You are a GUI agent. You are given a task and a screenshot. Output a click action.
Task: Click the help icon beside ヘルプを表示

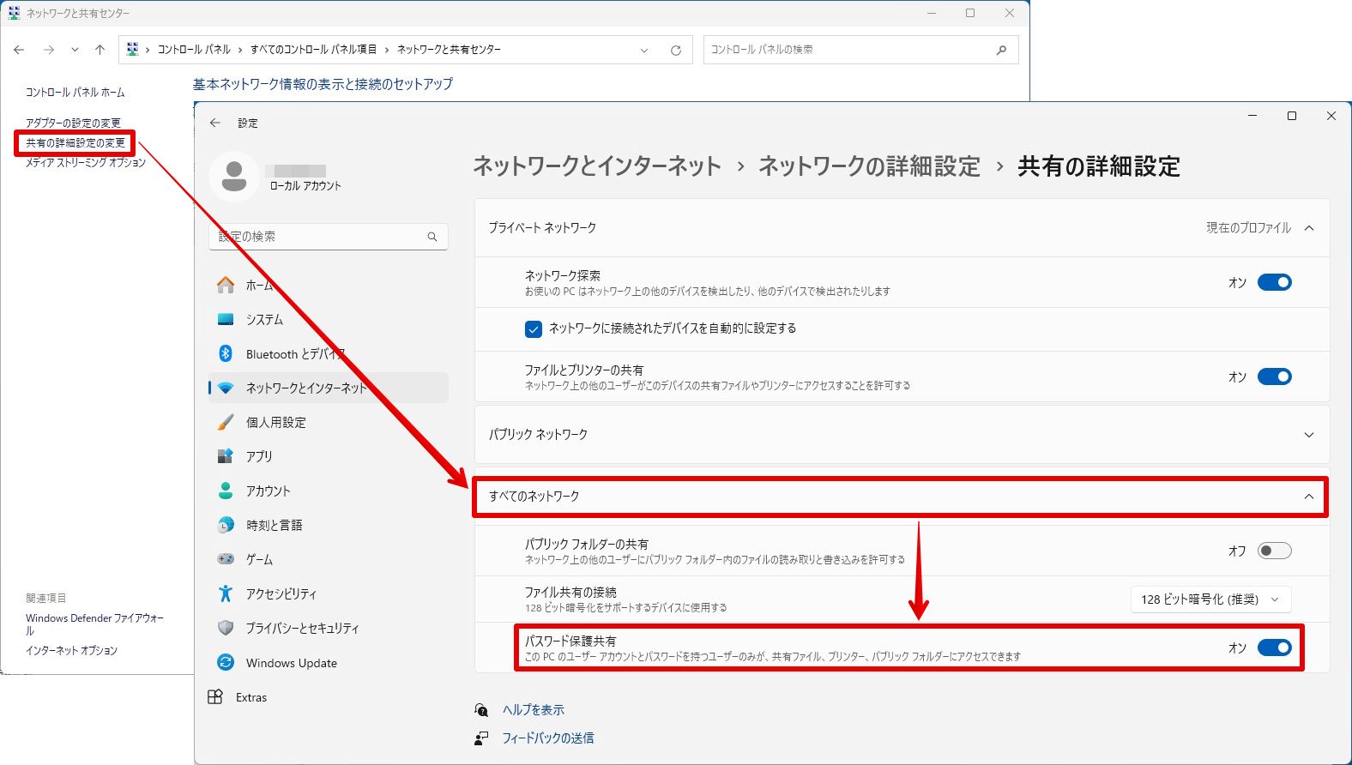coord(481,710)
